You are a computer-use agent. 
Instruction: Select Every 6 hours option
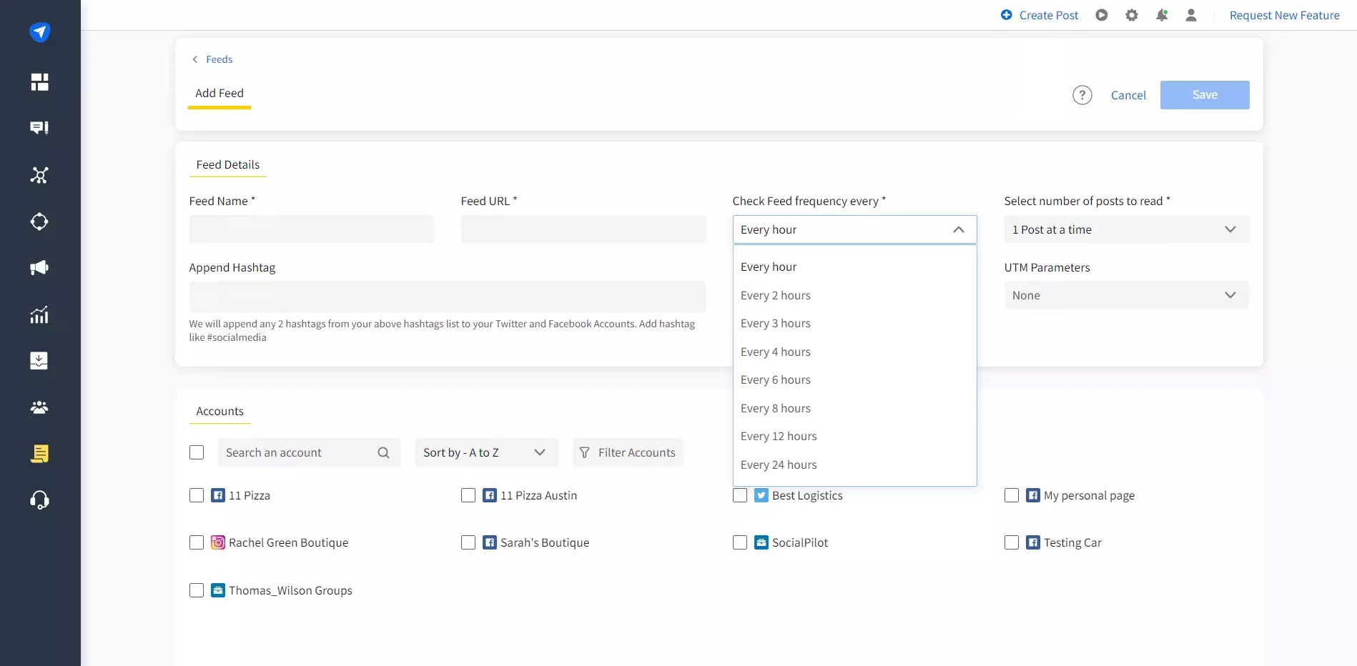tap(854, 379)
